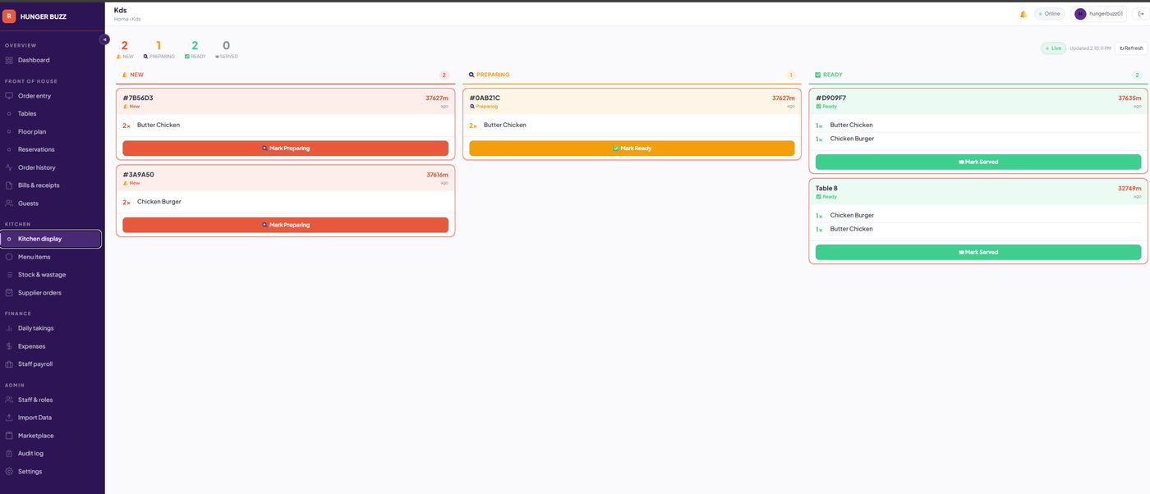Click Home in the breadcrumb
The width and height of the screenshot is (1150, 494).
[x=121, y=19]
